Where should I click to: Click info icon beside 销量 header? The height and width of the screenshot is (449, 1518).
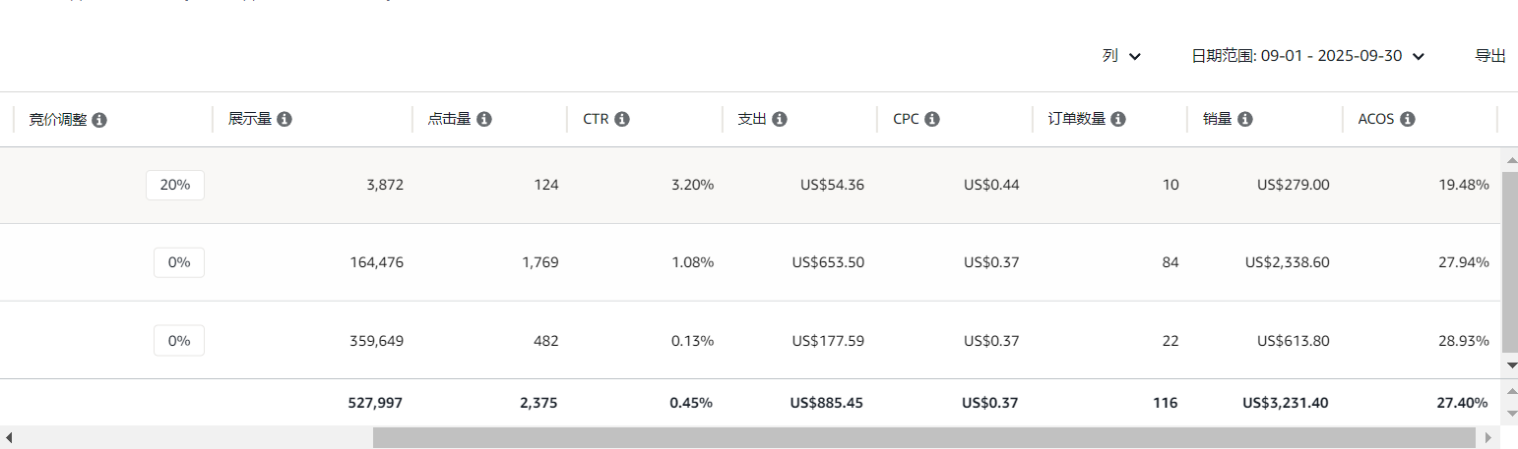point(1244,119)
